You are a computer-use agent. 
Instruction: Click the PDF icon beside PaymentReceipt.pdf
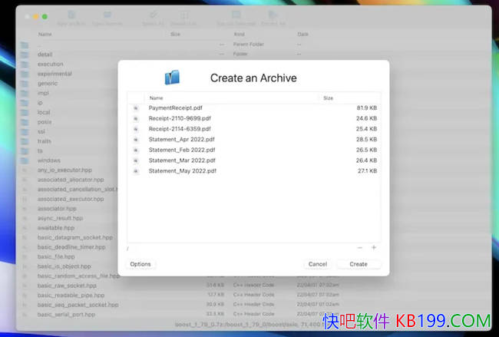136,108
